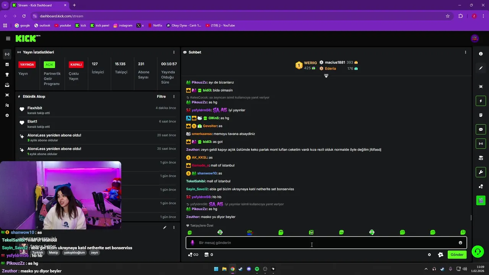Bookmark this page with the star icon

(x=448, y=16)
